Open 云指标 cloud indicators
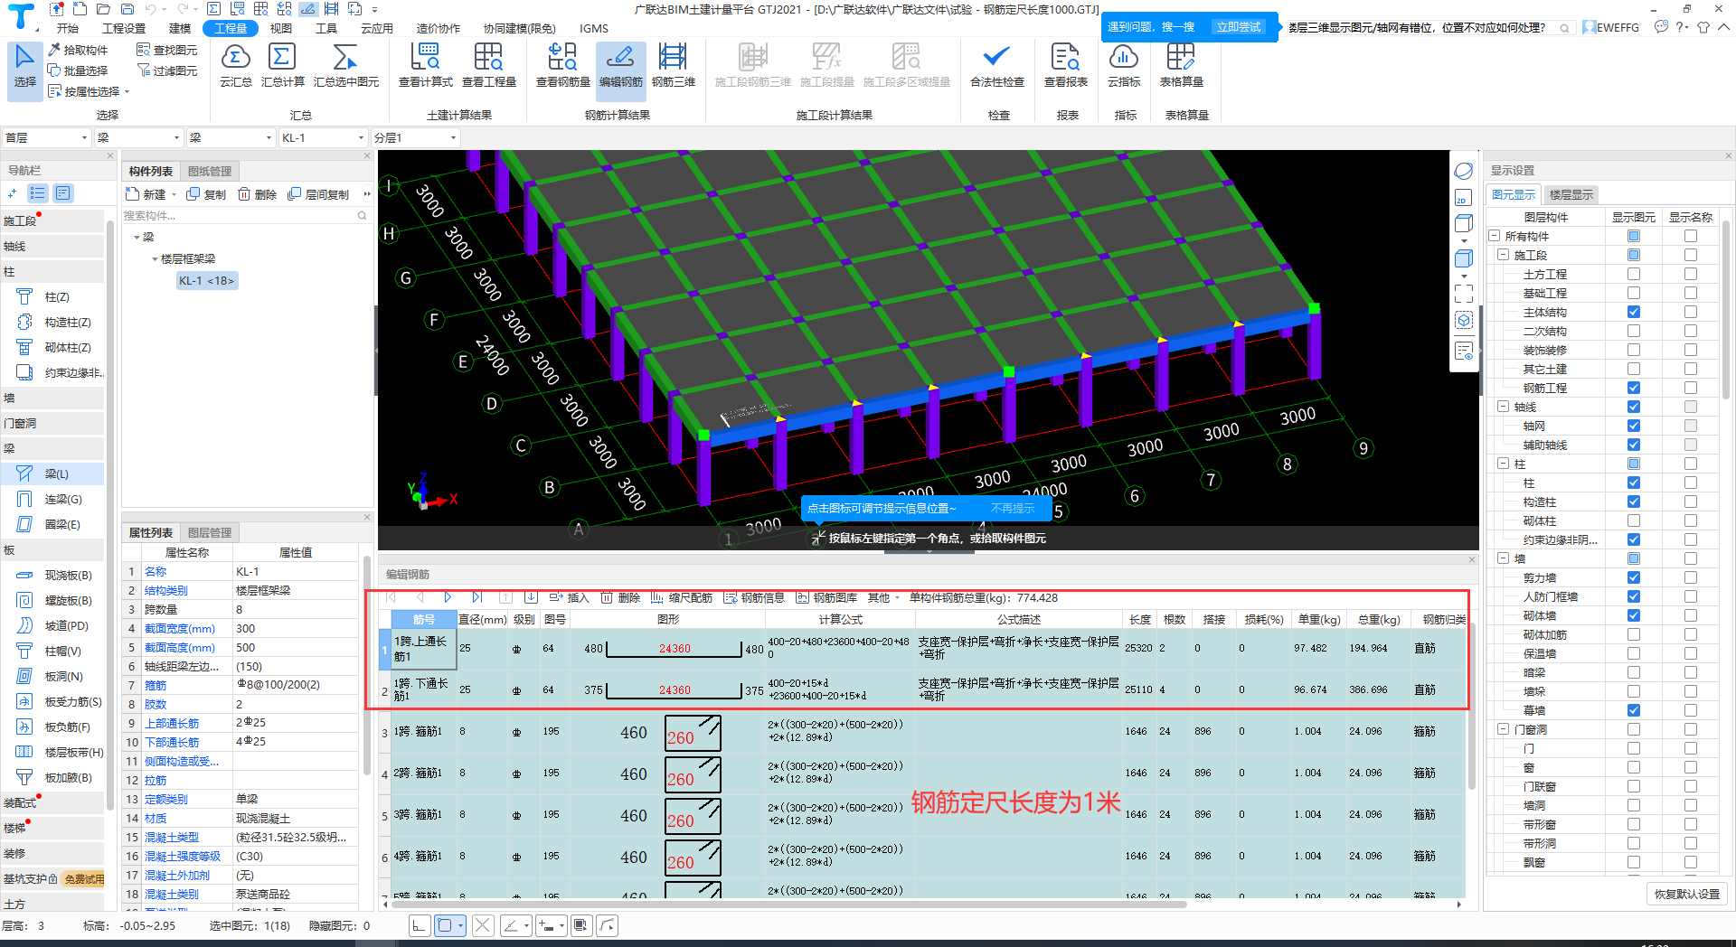1736x947 pixels. (1123, 65)
